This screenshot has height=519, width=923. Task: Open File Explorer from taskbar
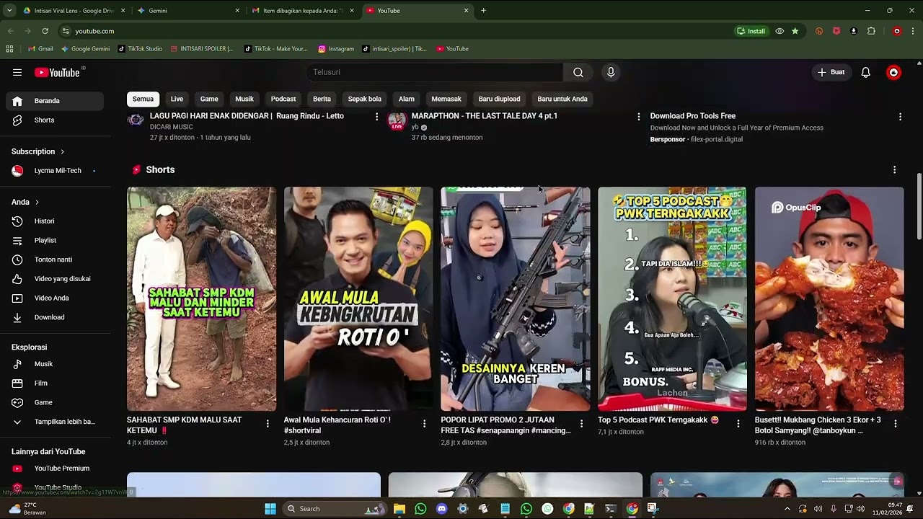[399, 509]
